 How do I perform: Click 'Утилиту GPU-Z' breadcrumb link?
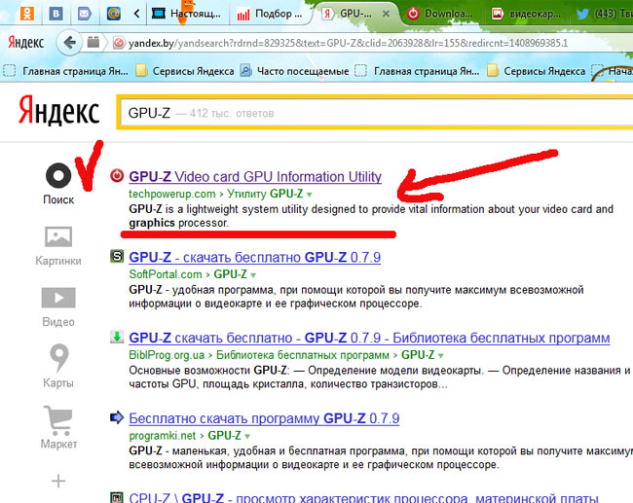click(265, 194)
